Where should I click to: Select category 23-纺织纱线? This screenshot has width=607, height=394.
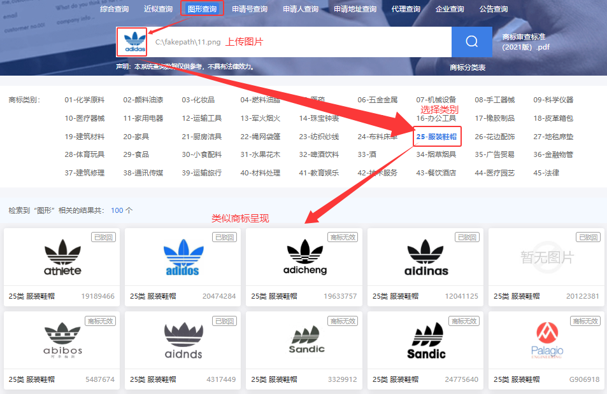click(x=318, y=137)
